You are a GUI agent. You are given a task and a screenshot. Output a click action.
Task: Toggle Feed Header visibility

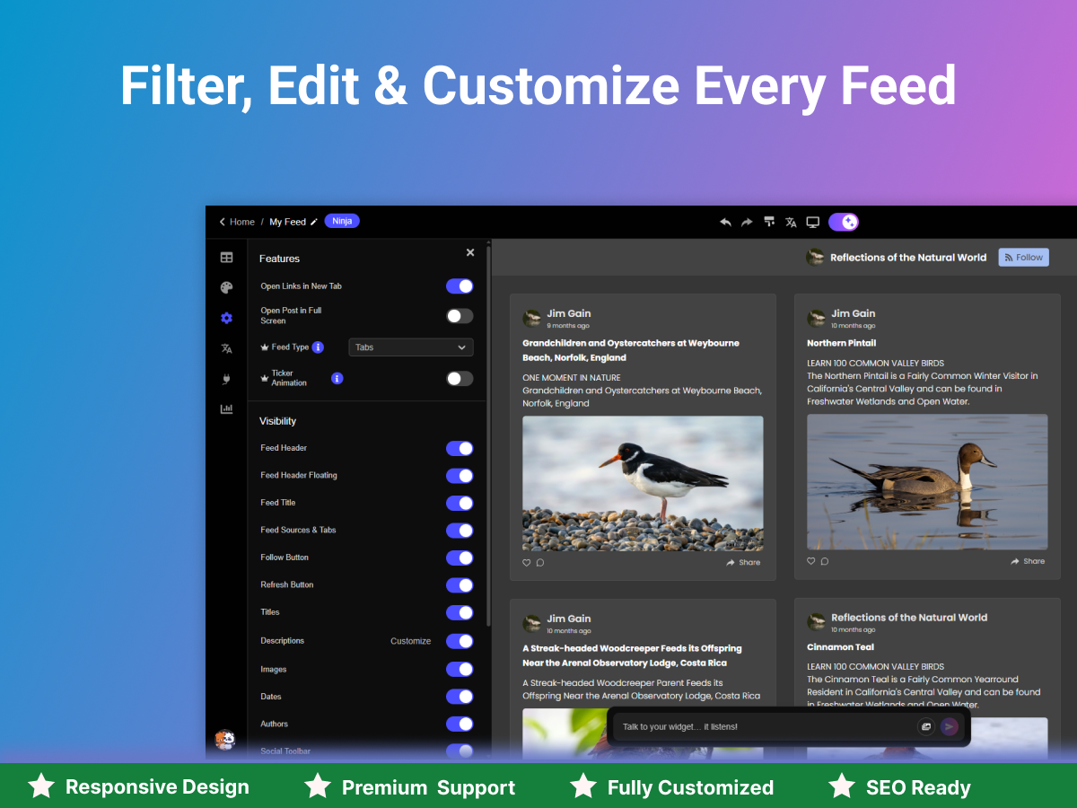460,448
